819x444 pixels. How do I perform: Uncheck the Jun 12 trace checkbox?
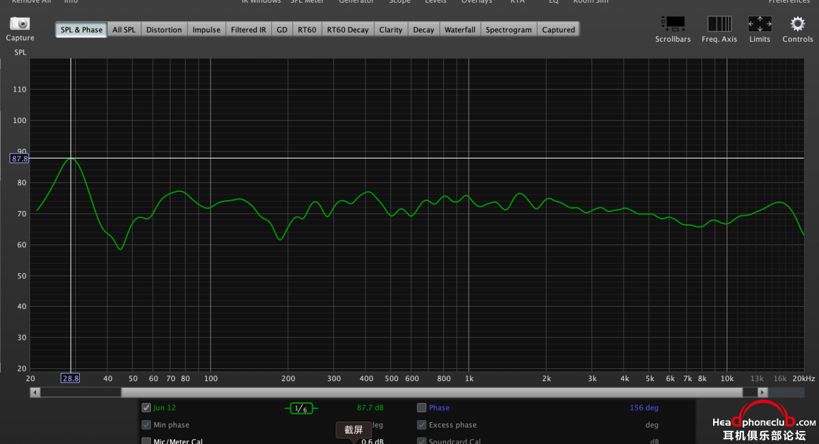coord(146,407)
